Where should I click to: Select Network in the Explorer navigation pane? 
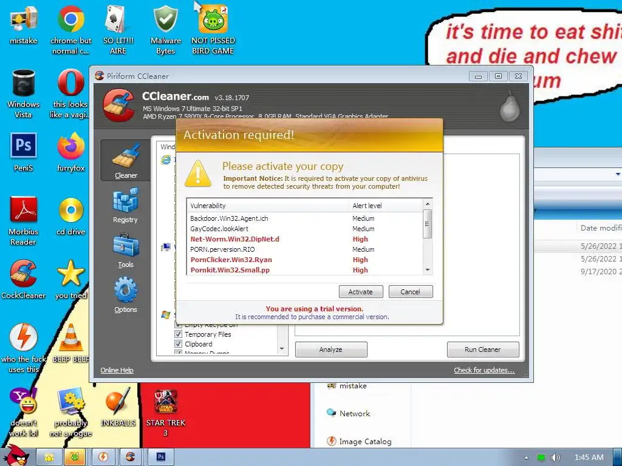348,413
